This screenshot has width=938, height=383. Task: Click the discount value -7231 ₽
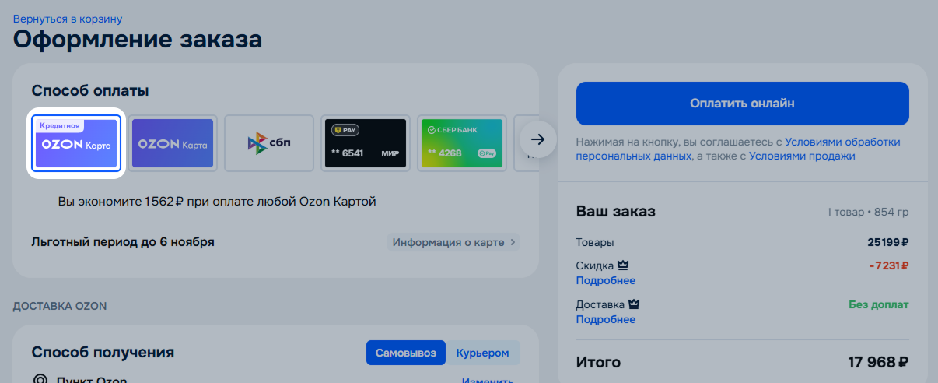(889, 265)
